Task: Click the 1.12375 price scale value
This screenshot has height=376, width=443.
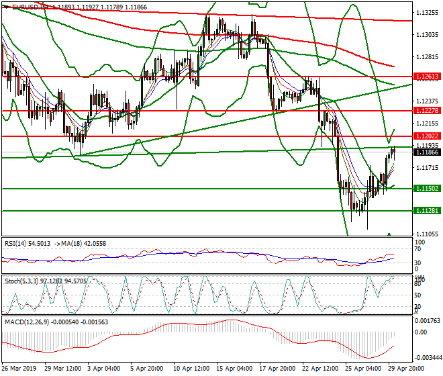Action: click(427, 101)
